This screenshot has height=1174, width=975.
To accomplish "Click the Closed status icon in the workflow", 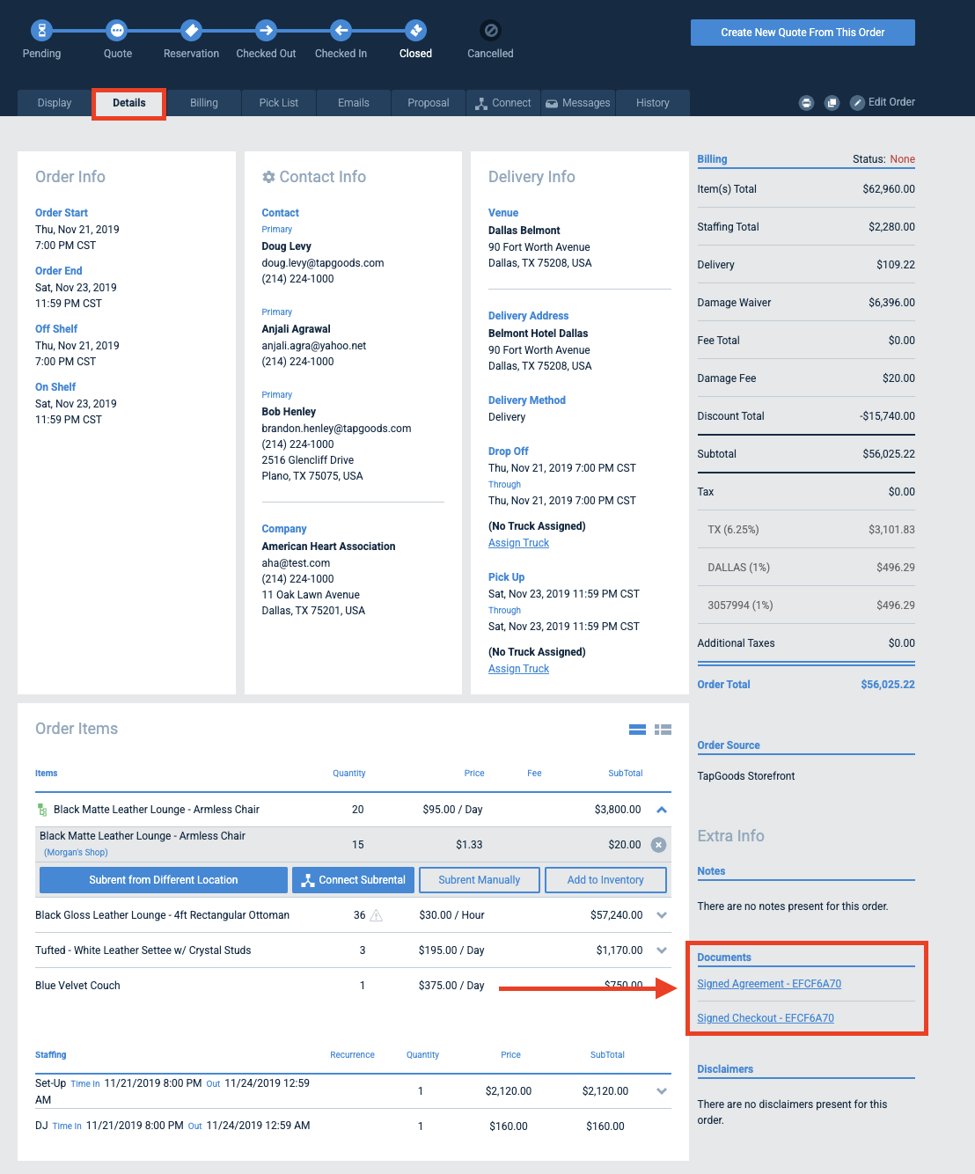I will click(x=414, y=29).
